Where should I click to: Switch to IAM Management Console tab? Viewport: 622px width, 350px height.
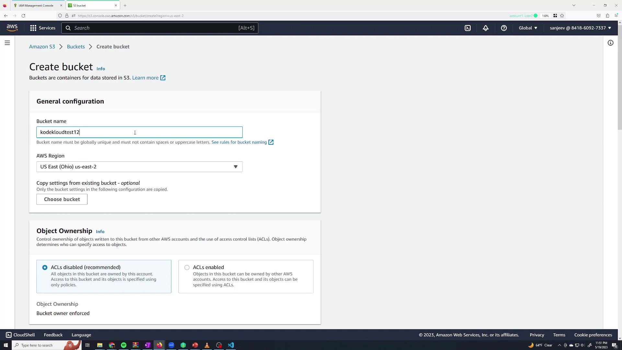[x=36, y=6]
